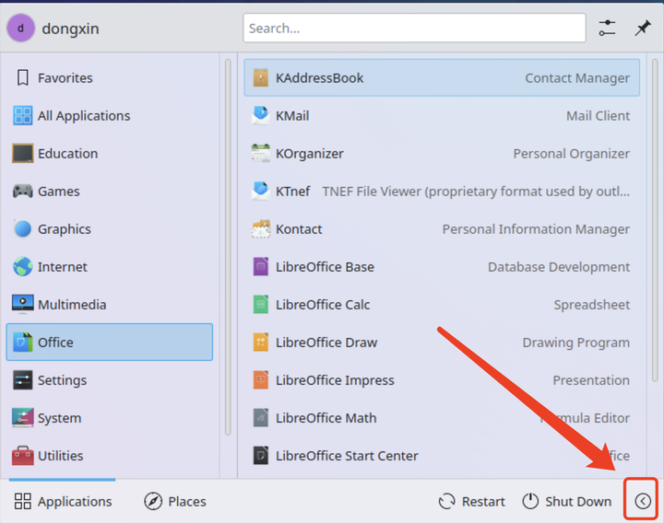Launch LibreOffice Math via gray icon
Viewport: 664px width, 523px height.
(x=260, y=418)
